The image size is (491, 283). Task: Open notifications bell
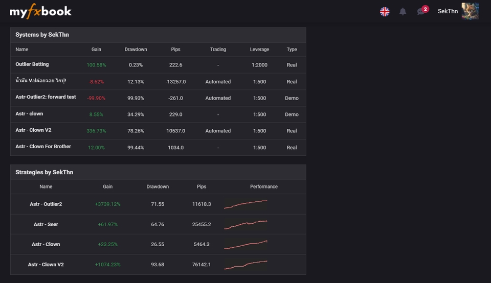[x=403, y=12]
